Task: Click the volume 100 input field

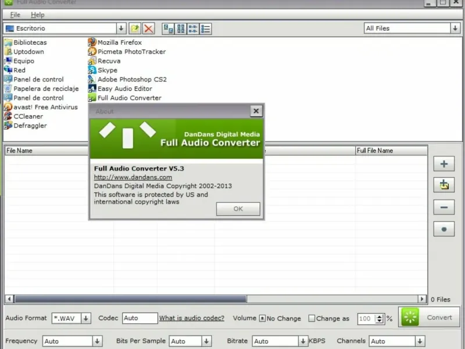Action: pos(366,319)
